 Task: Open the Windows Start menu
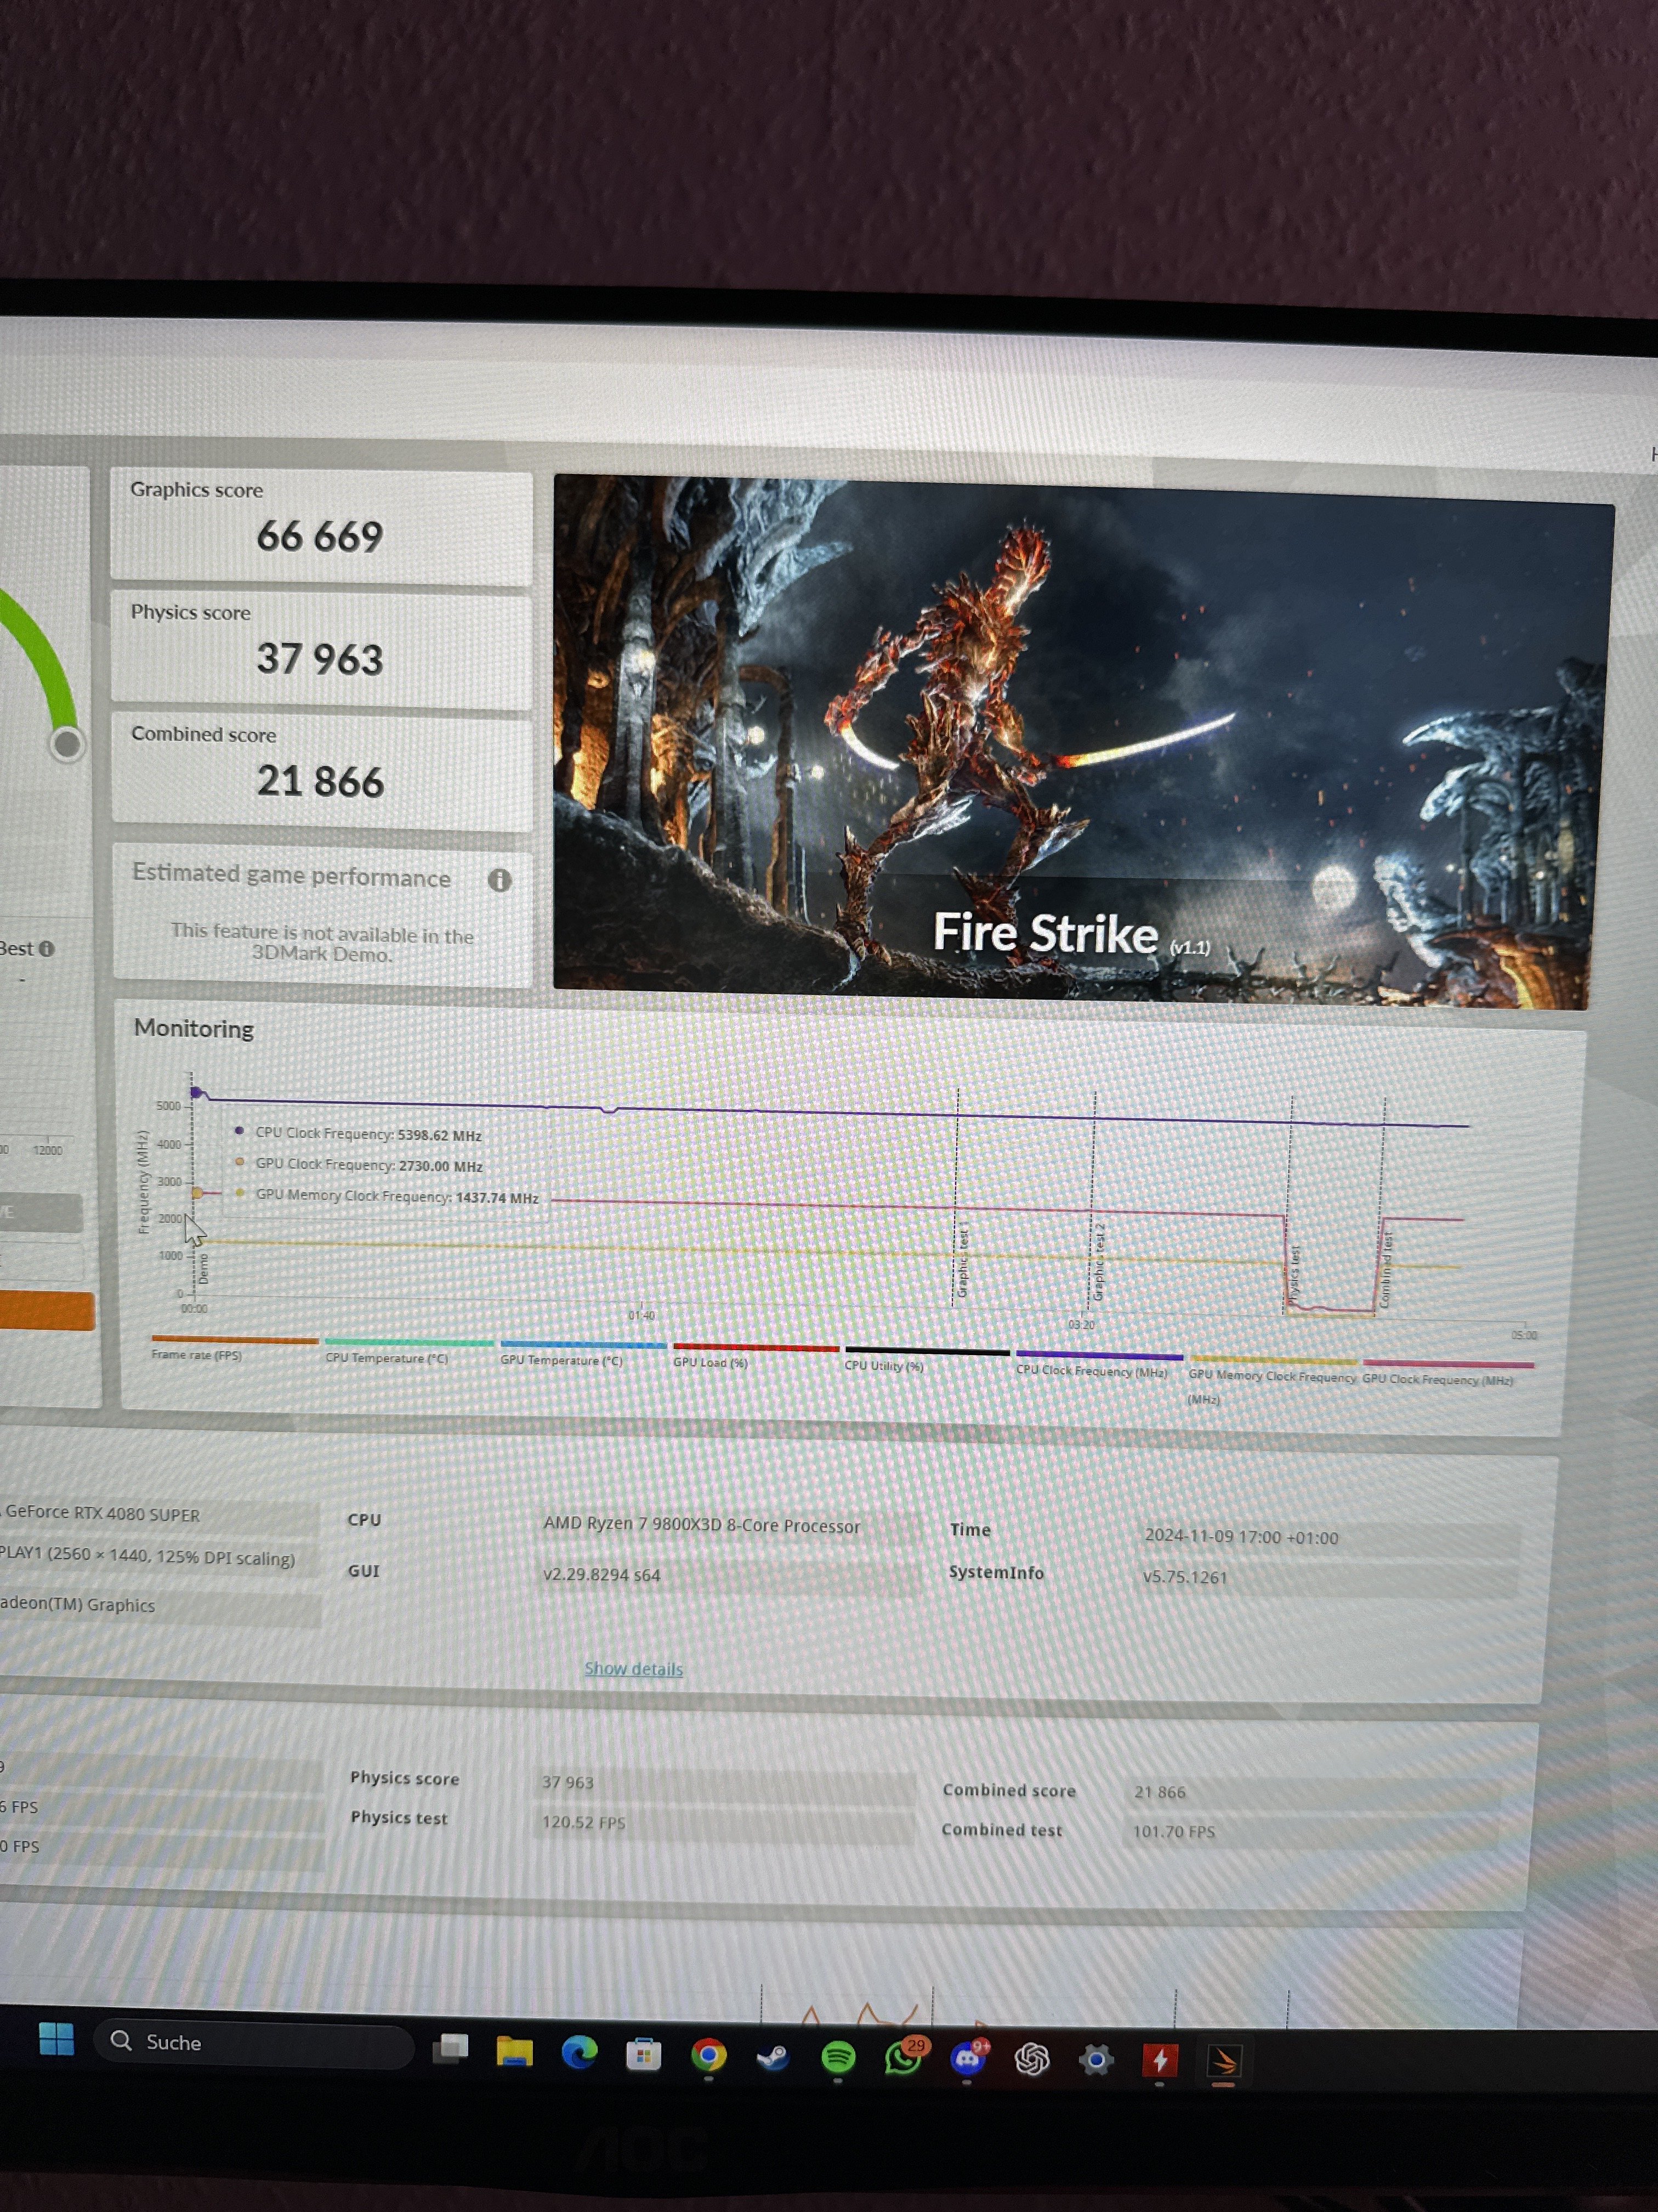[x=56, y=2039]
